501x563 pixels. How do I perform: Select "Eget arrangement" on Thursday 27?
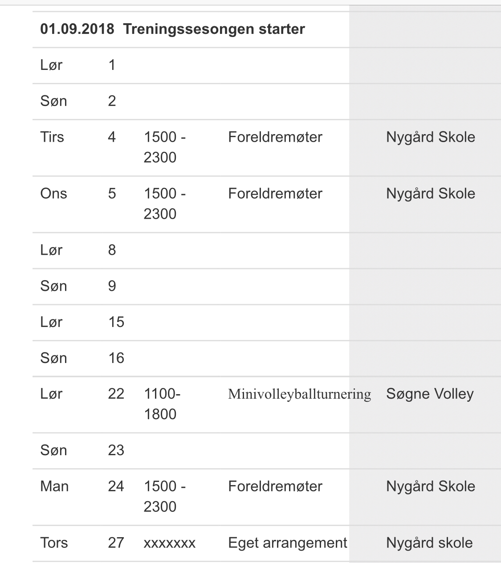click(287, 543)
